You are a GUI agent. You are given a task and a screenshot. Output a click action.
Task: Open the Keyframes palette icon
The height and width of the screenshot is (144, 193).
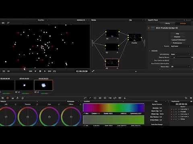click(186, 98)
